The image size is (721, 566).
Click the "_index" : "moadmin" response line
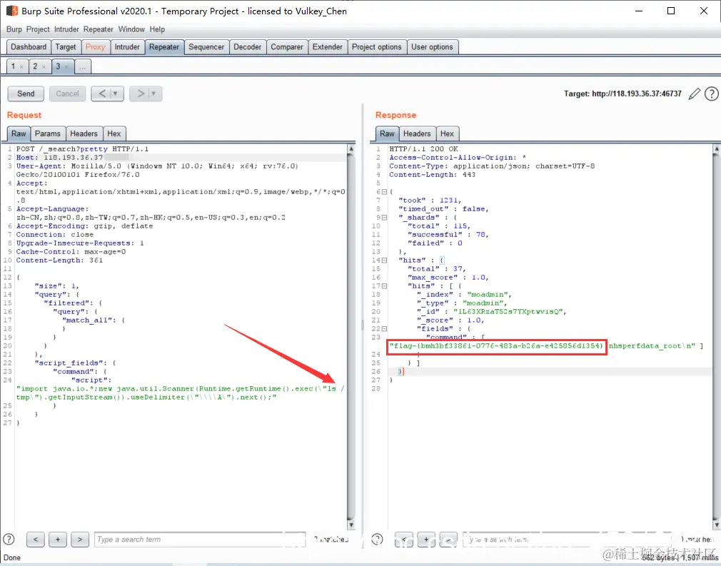(464, 294)
